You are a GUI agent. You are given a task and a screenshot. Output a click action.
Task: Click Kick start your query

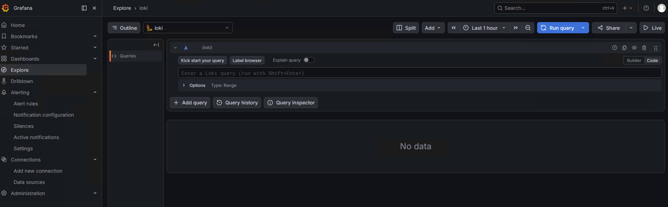coord(202,60)
